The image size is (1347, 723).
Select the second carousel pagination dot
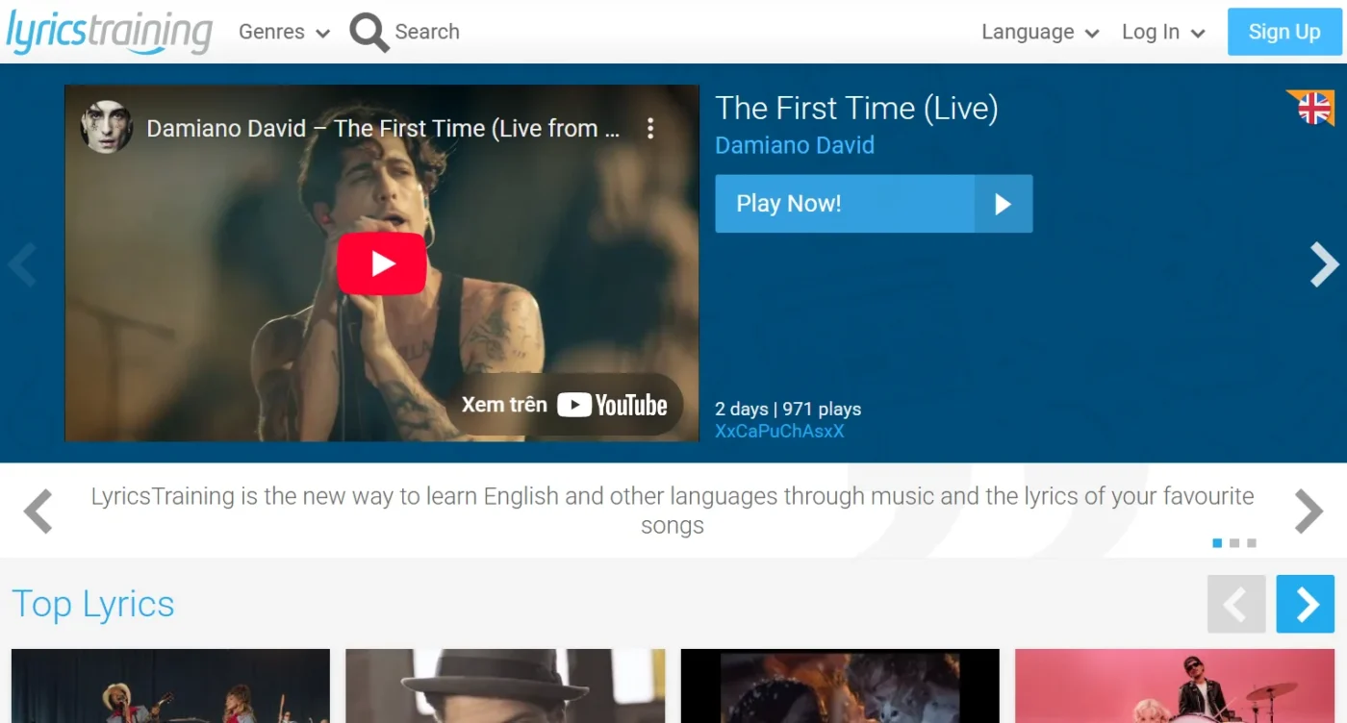pos(1235,543)
